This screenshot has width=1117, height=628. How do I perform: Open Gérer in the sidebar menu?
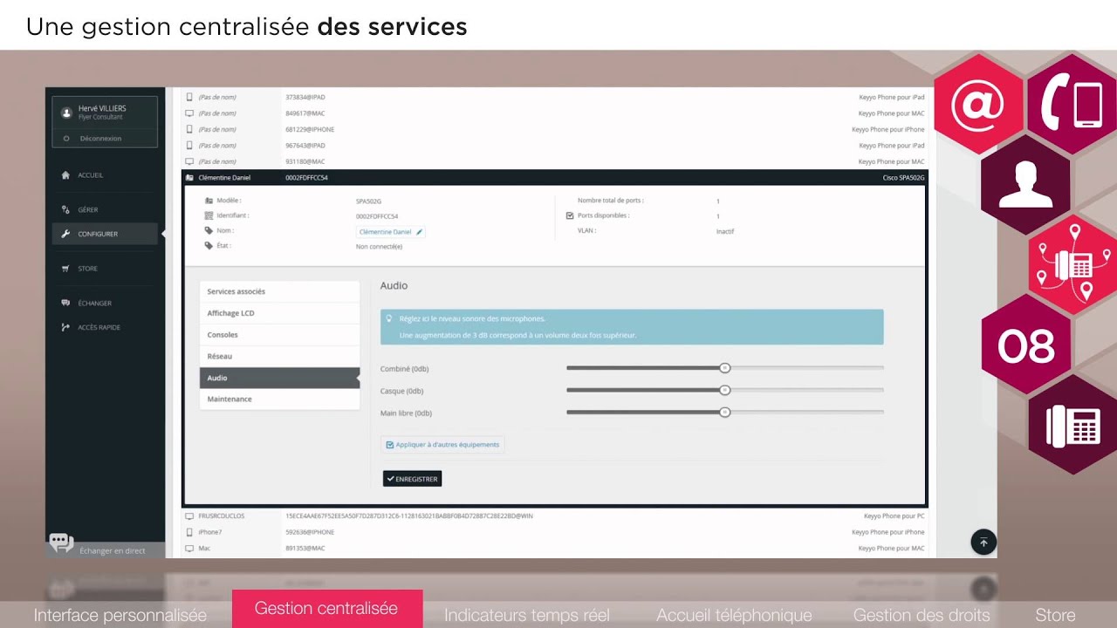coord(88,210)
